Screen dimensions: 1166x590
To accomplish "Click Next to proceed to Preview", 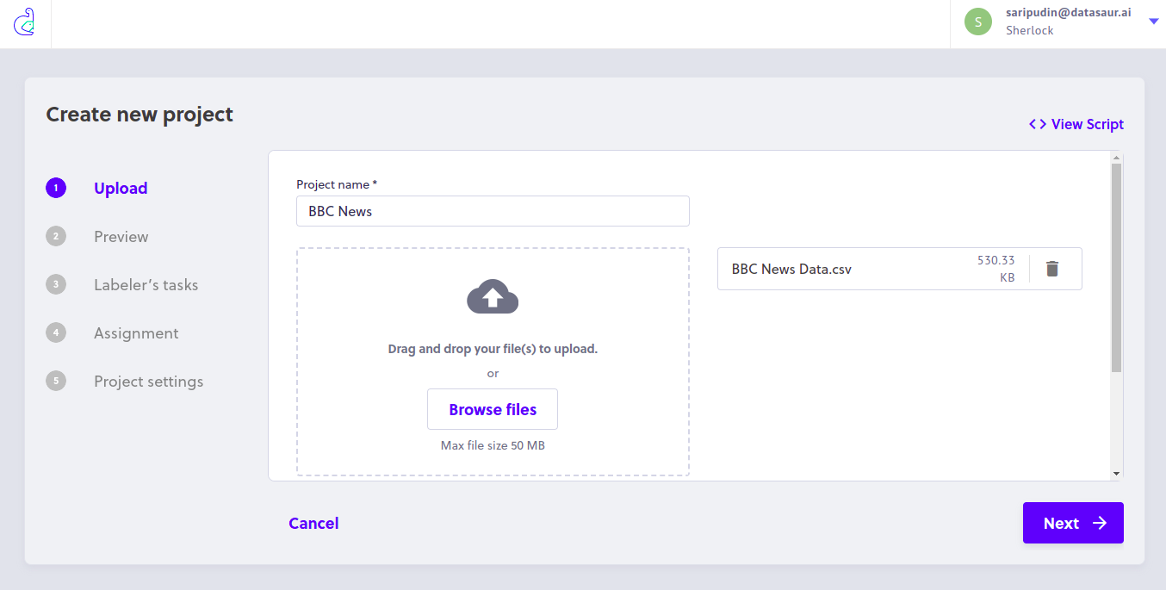I will tap(1073, 523).
